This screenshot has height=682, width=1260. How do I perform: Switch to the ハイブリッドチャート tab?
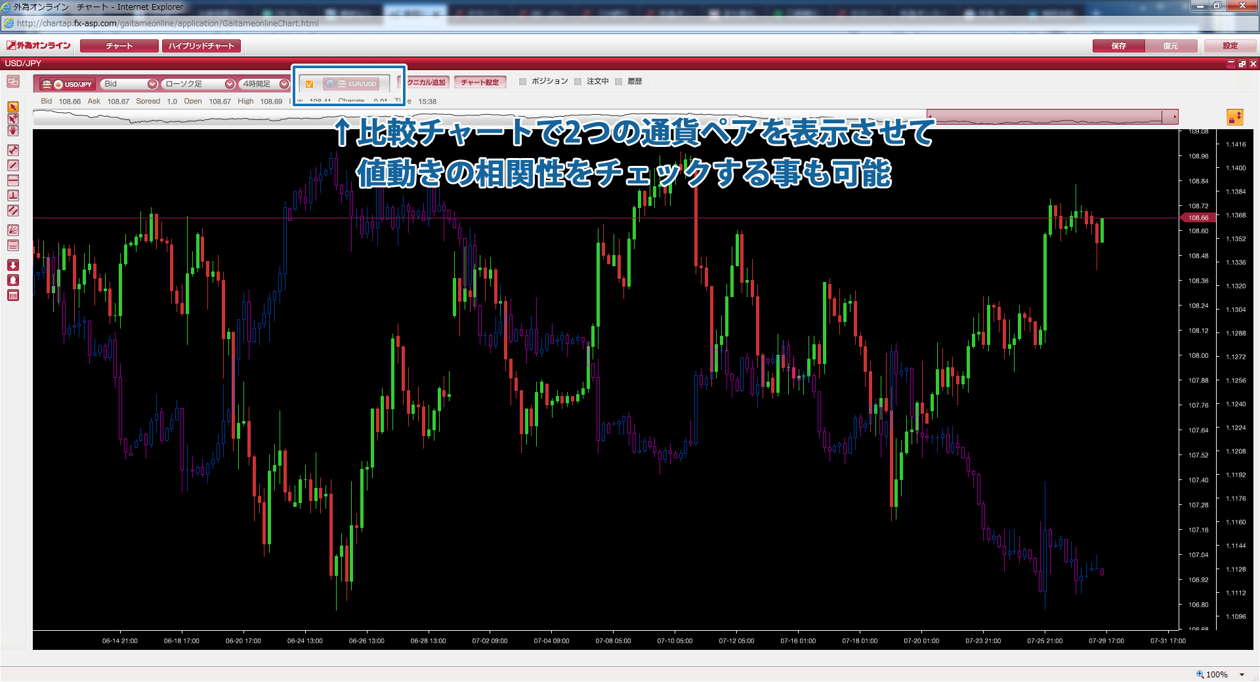point(201,46)
